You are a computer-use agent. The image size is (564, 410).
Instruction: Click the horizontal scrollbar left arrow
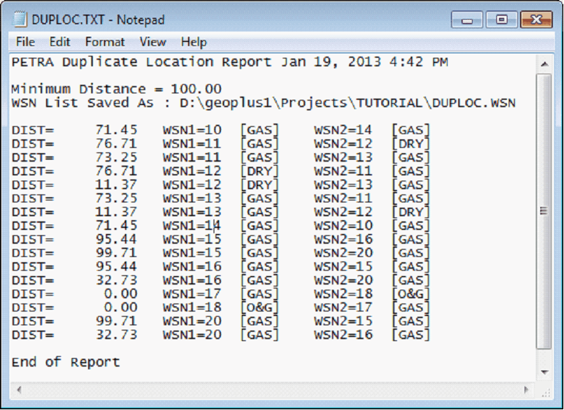pyautogui.click(x=18, y=389)
